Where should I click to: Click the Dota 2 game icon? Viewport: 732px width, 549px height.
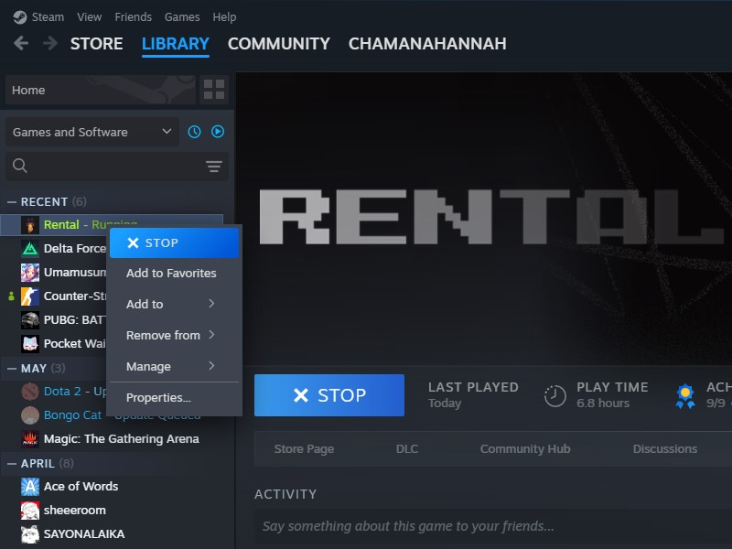[30, 392]
